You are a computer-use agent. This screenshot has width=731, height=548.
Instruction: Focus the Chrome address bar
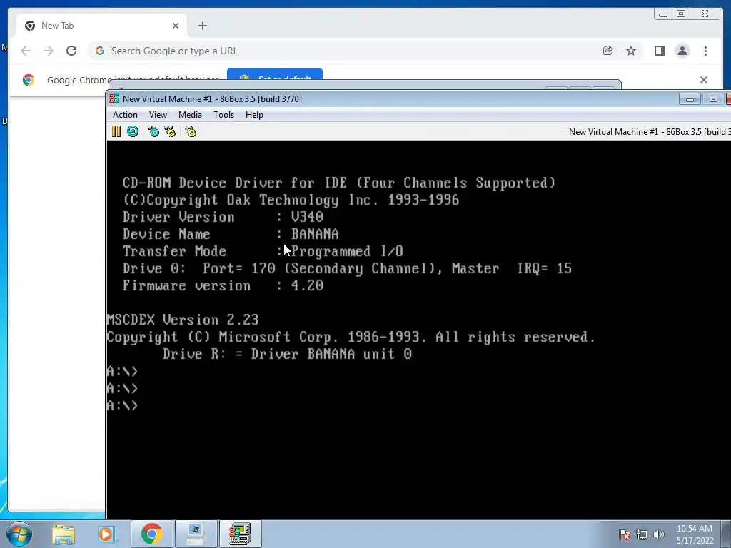pyautogui.click(x=345, y=51)
